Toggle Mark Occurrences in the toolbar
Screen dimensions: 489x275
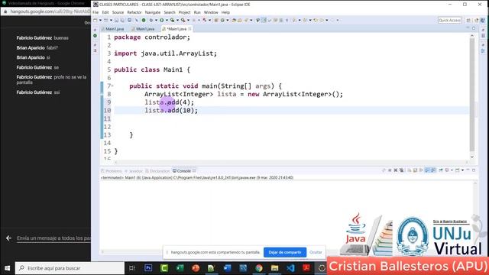[x=264, y=21]
